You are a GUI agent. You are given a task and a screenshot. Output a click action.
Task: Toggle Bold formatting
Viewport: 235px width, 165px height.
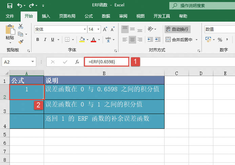pos(38,40)
